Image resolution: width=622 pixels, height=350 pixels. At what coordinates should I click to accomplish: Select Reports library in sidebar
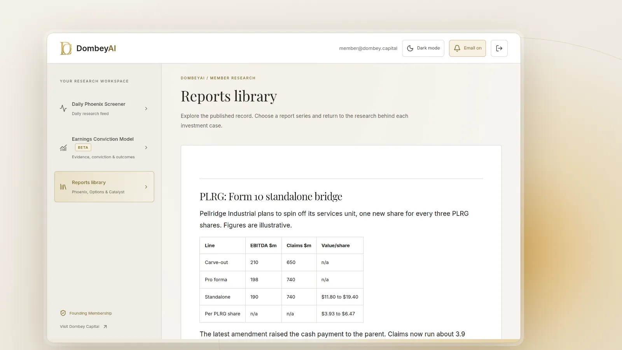click(104, 187)
